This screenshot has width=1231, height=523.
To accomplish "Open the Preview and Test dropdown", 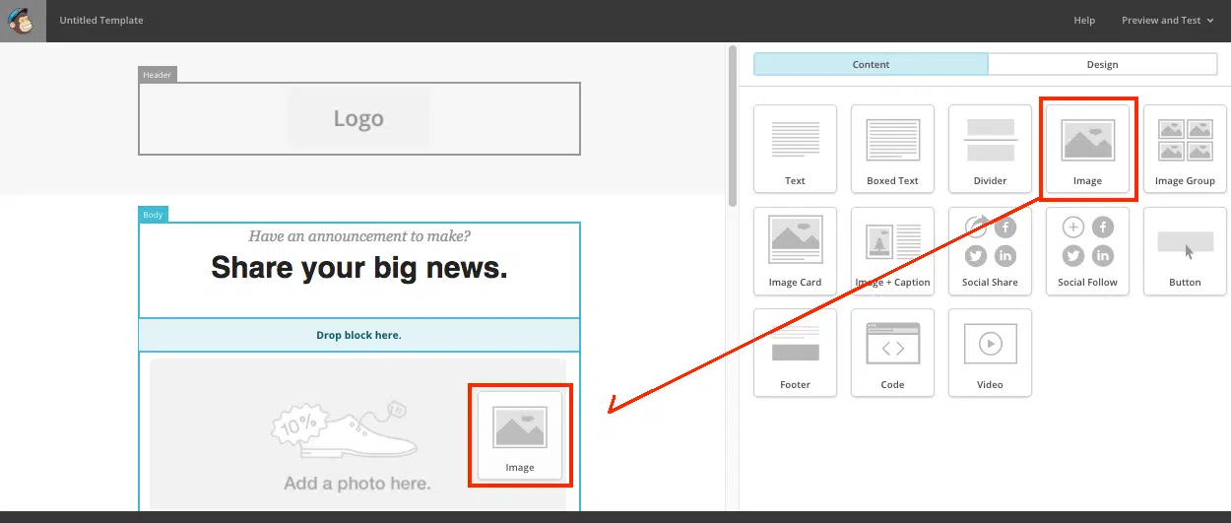I will point(1167,21).
